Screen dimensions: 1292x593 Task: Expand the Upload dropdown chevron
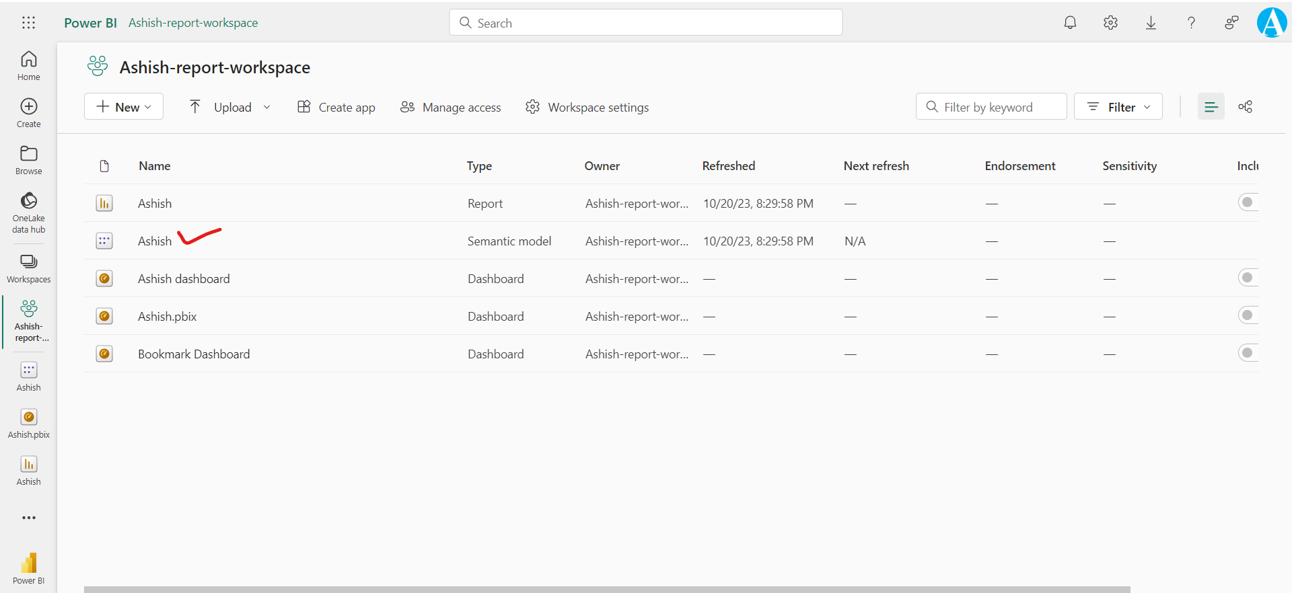pos(267,107)
